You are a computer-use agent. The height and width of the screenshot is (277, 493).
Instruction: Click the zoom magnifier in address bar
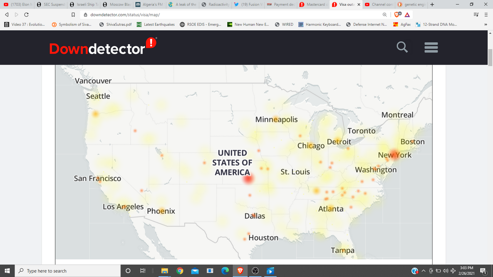385,15
